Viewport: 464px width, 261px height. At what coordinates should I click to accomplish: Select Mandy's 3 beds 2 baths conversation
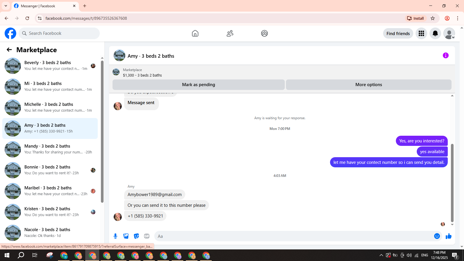tap(50, 149)
